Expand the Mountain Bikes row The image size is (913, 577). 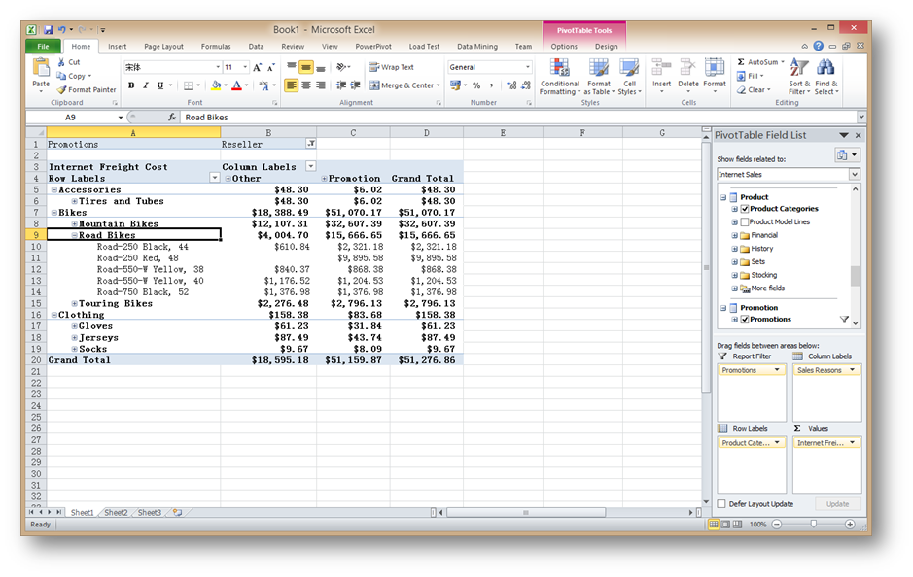(75, 224)
